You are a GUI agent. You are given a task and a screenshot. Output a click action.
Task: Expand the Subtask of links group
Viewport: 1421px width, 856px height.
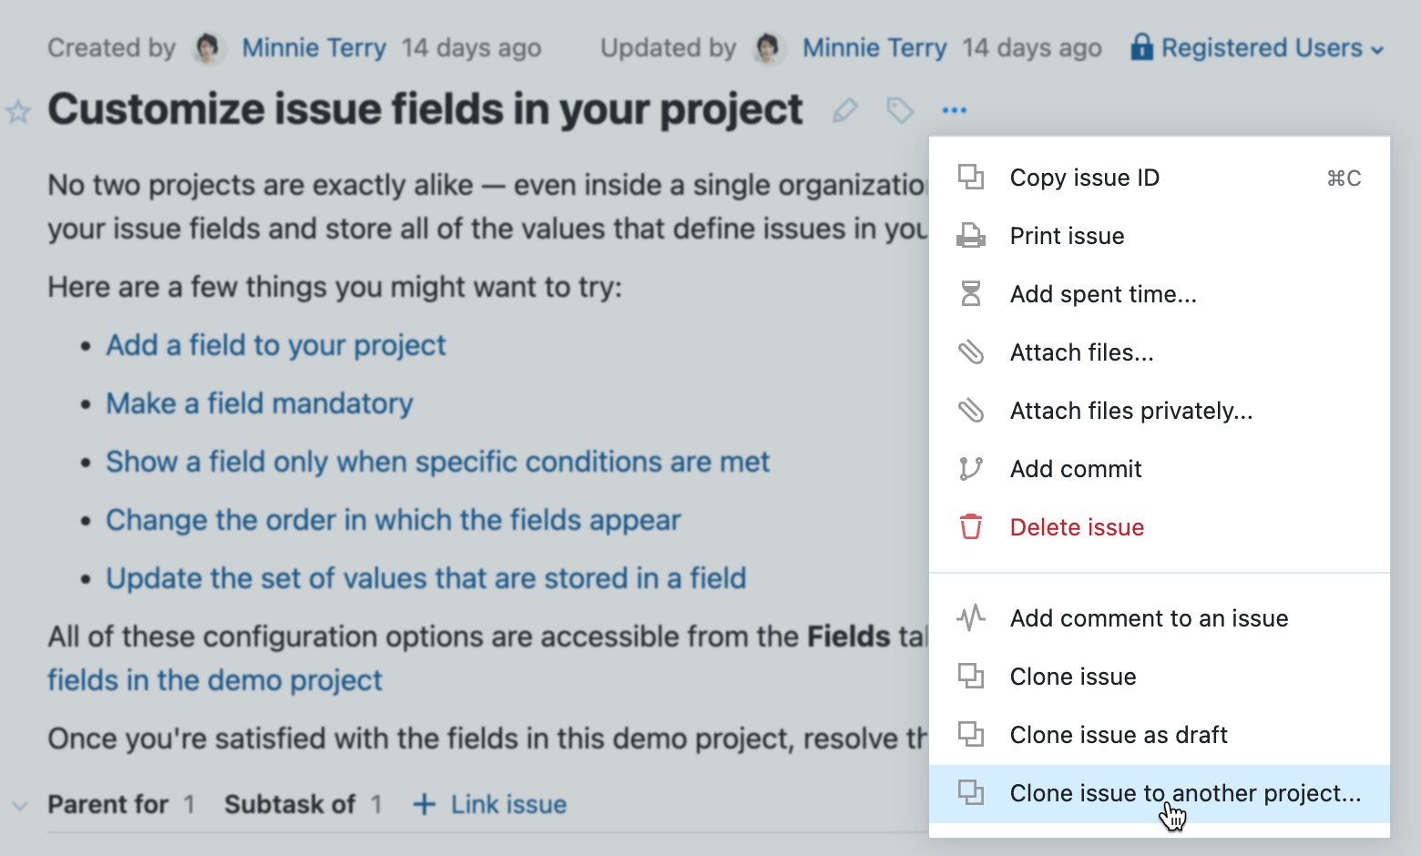pyautogui.click(x=290, y=805)
